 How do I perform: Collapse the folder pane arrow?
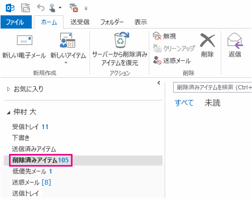click(x=159, y=83)
